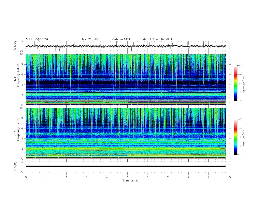Click time axis tick label "2"
The image size is (258, 199).
point(66,177)
